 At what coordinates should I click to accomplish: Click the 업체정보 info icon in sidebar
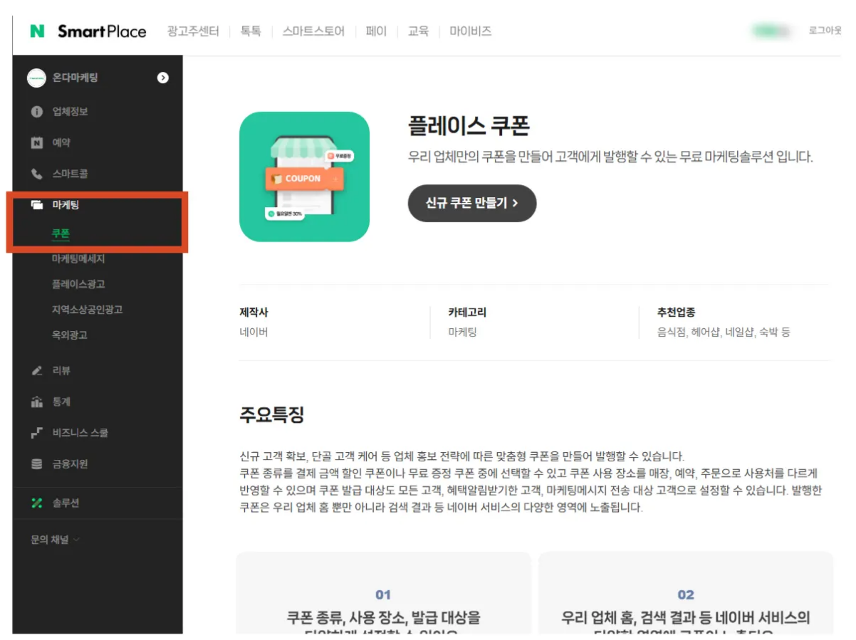(x=37, y=112)
